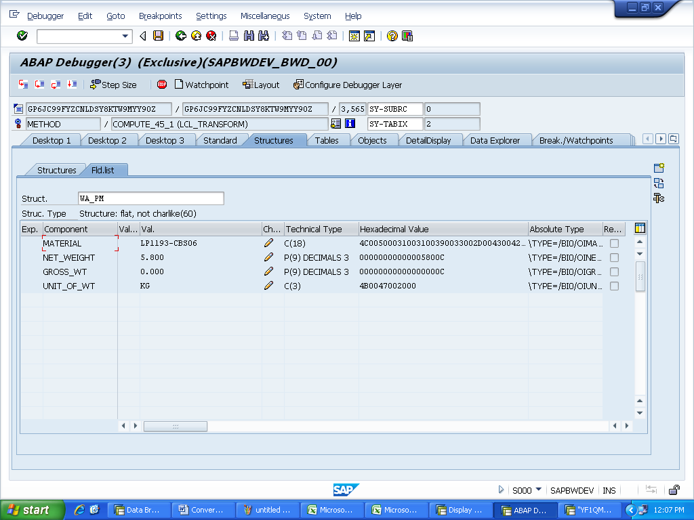Switch to the DetailDisplay tab
Viewport: 694px width, 520px height.
click(428, 140)
